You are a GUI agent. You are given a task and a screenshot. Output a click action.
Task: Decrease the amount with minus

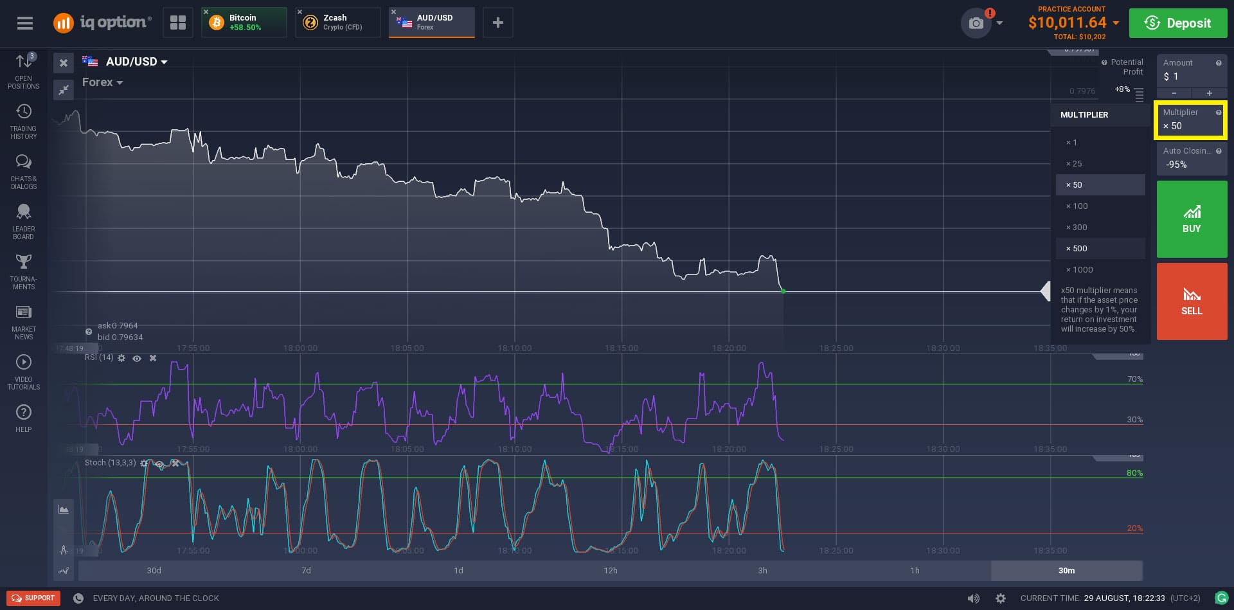coord(1174,93)
